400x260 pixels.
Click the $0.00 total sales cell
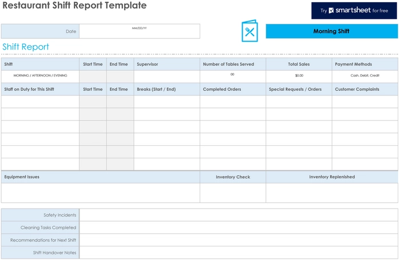click(299, 77)
